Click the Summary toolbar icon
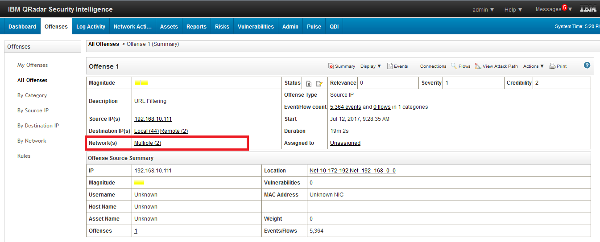This screenshot has height=242, width=600. (331, 66)
